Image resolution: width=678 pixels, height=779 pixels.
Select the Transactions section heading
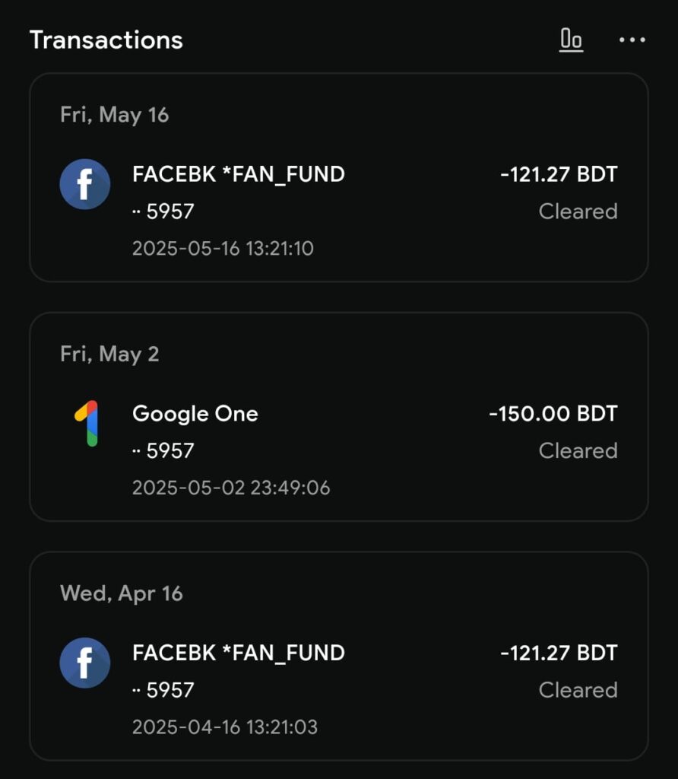point(106,40)
